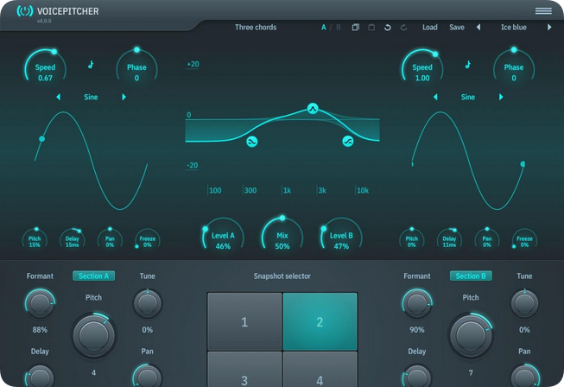Select previous right LFO waveform shape
This screenshot has width=564, height=387.
(x=435, y=97)
